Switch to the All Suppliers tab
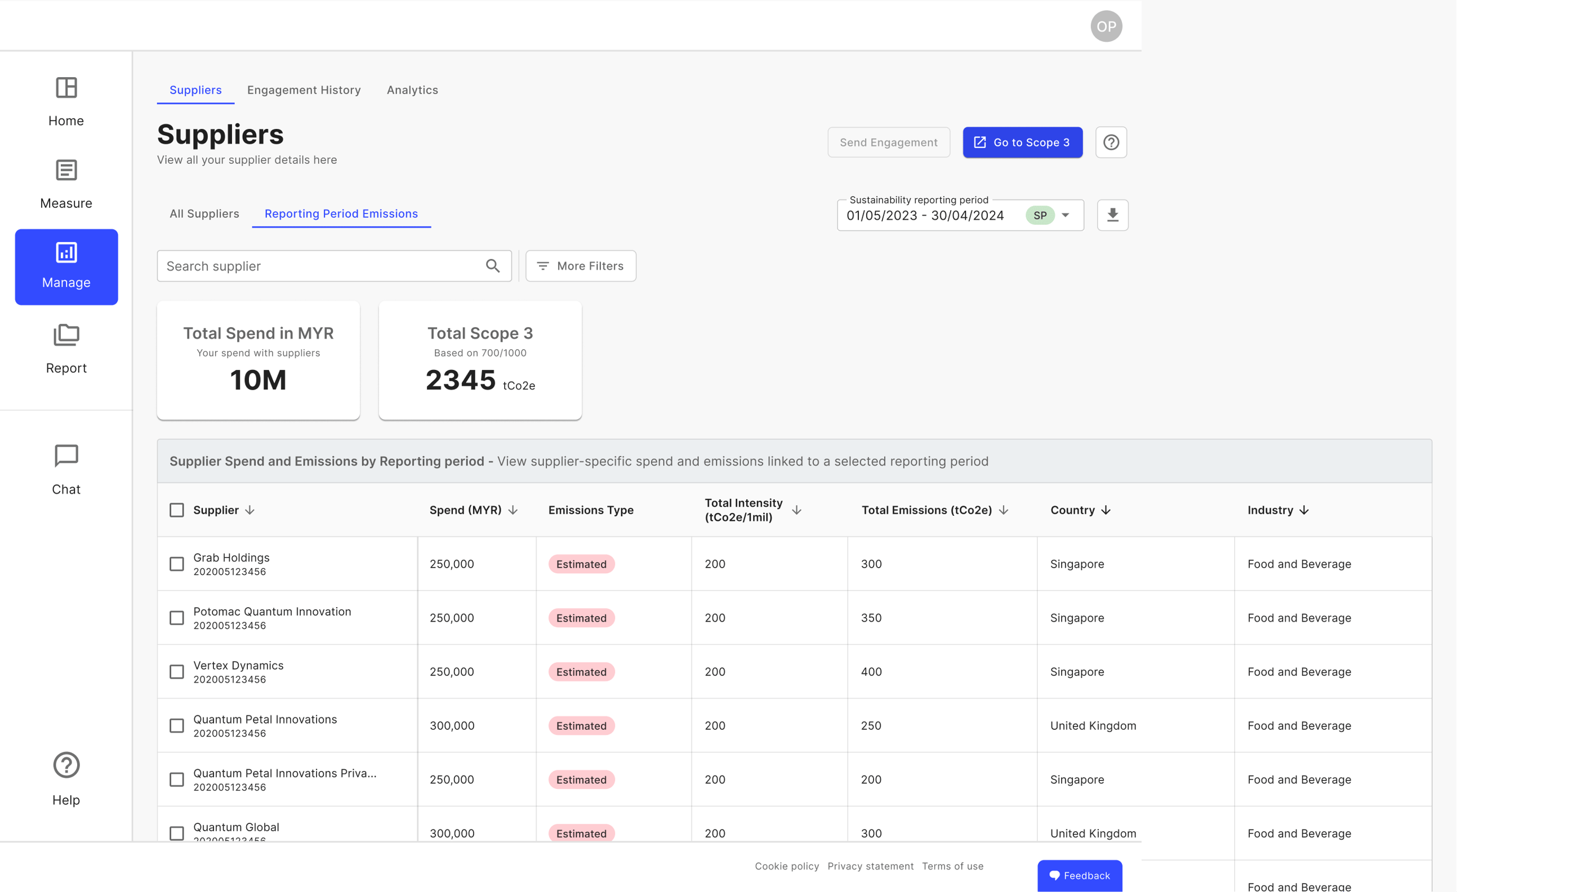 [204, 214]
